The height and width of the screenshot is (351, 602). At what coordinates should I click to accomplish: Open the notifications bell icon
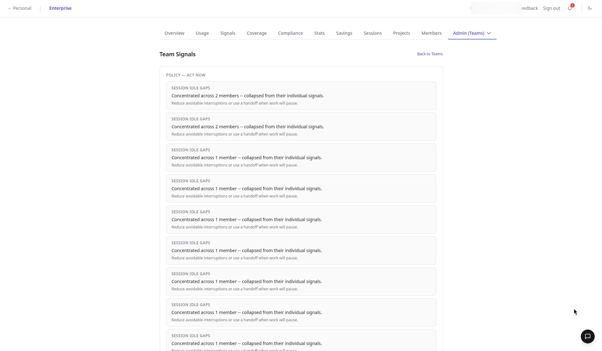570,8
